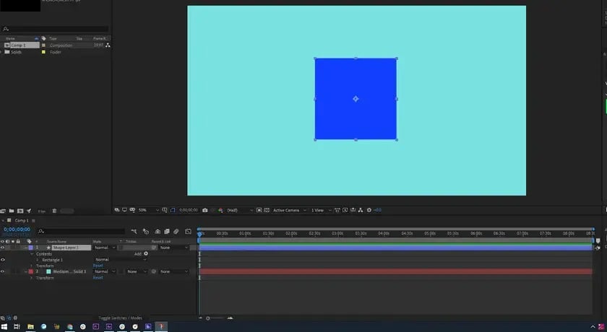Take a snapshot with the camera icon
This screenshot has height=332, width=607.
[x=205, y=210]
